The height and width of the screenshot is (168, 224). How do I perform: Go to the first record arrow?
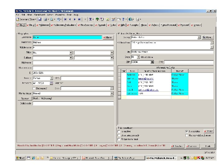(x=65, y=19)
